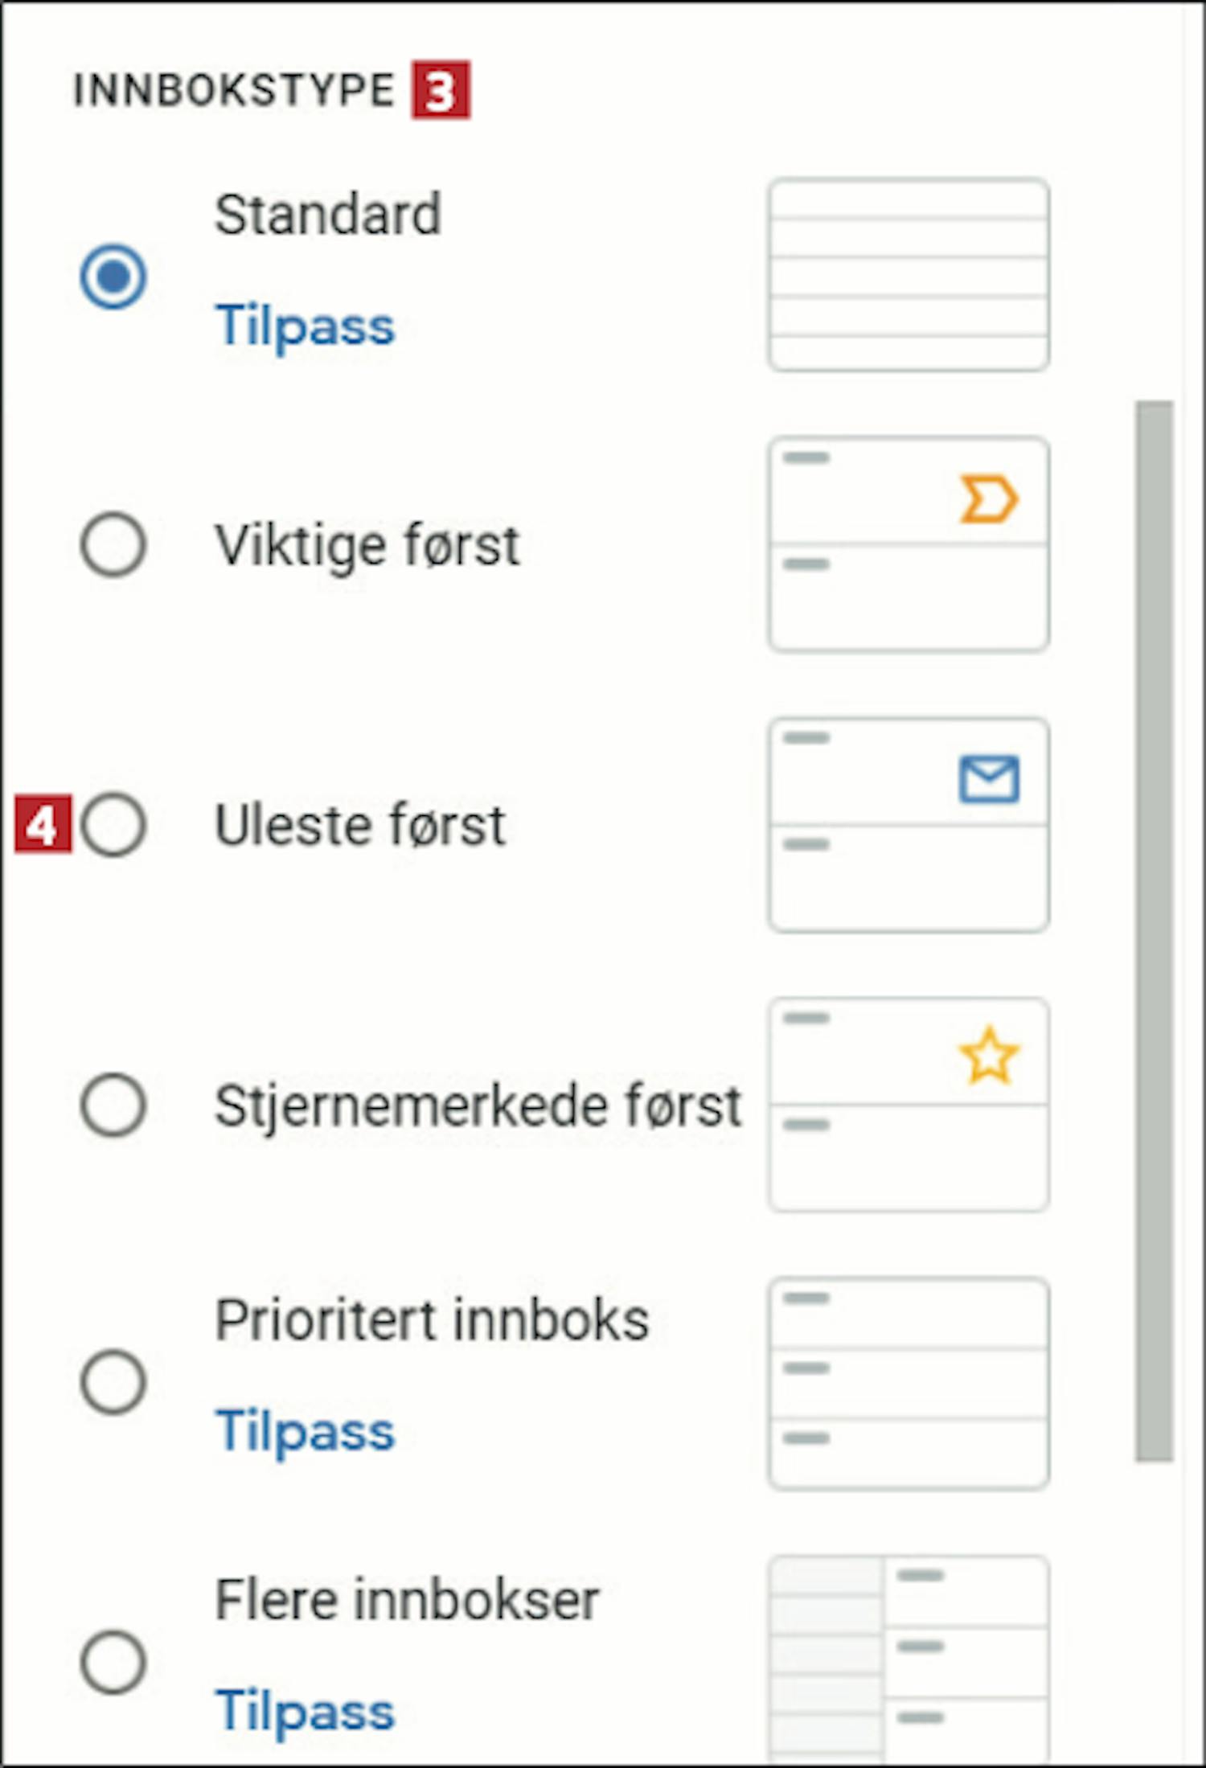Click the yellow star icon

989,1056
